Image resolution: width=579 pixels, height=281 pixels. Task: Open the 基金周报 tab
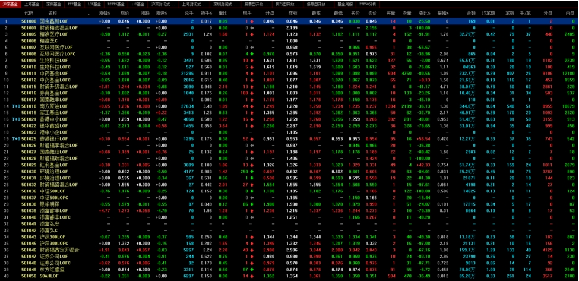pyautogui.click(x=345, y=4)
